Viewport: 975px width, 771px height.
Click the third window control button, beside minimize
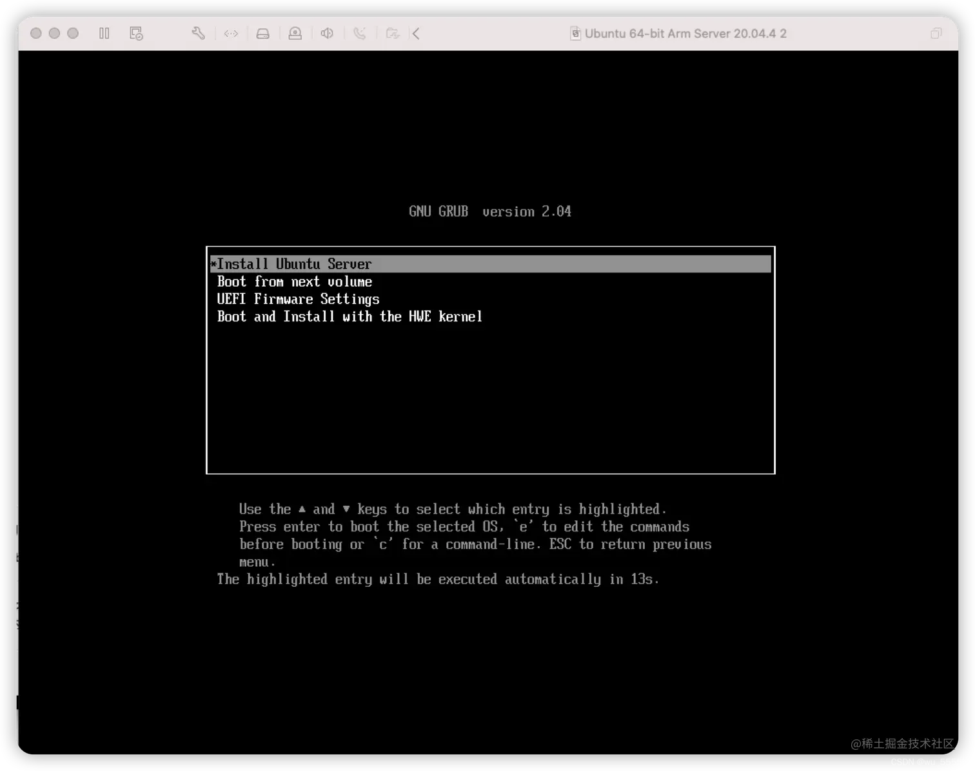[x=73, y=33]
